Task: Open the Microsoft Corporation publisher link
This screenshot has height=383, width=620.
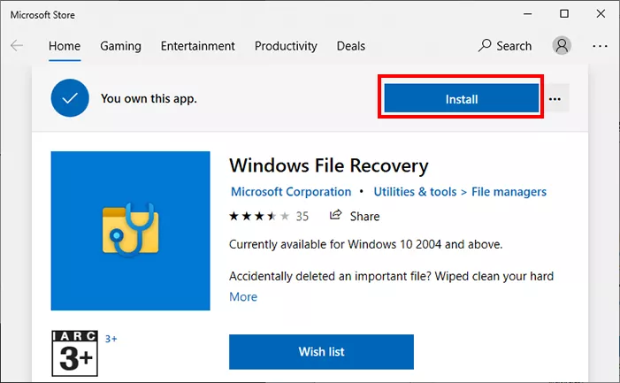Action: pos(291,192)
